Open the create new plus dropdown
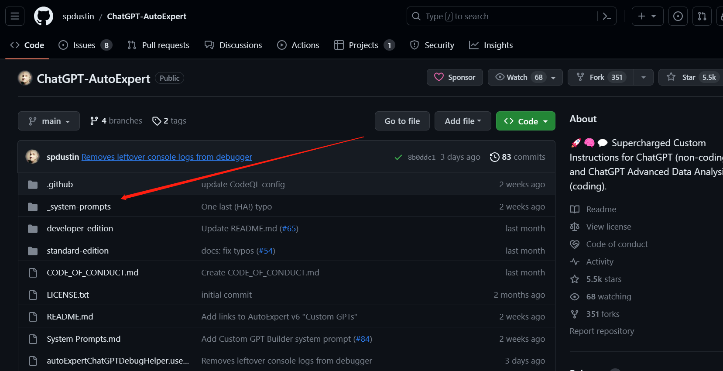This screenshot has width=723, height=371. pos(648,16)
